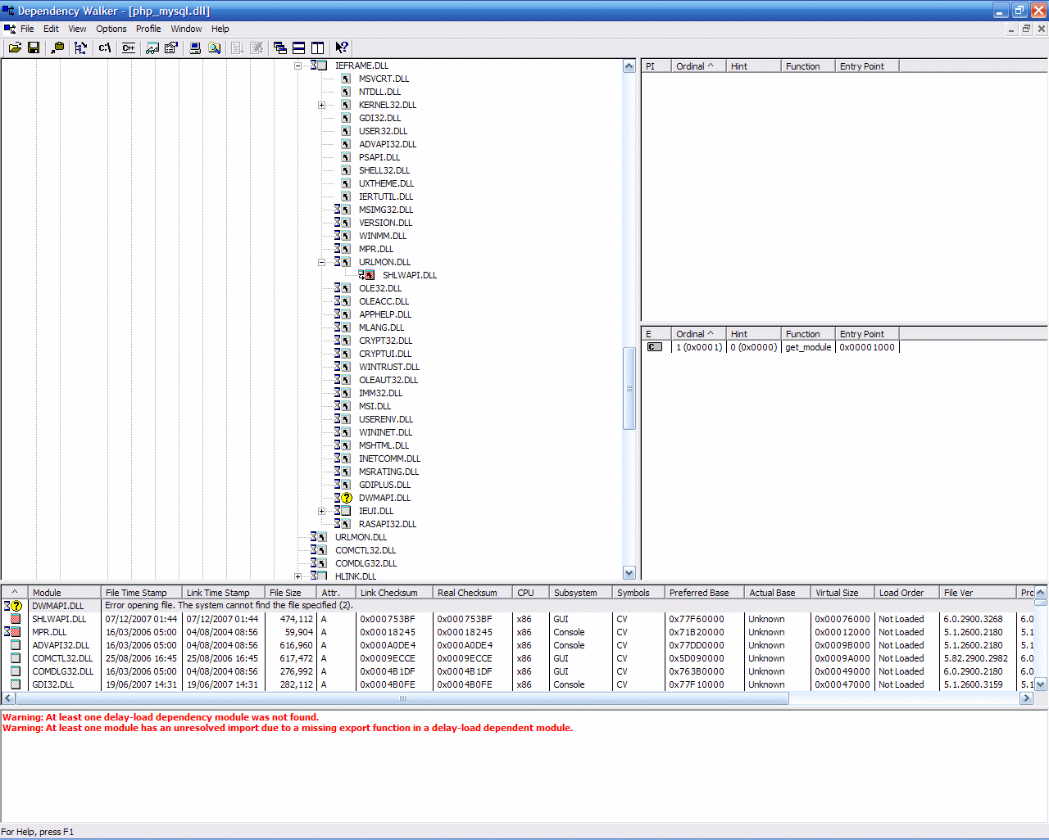Open the Edit menu
The height and width of the screenshot is (840, 1049).
[x=51, y=29]
